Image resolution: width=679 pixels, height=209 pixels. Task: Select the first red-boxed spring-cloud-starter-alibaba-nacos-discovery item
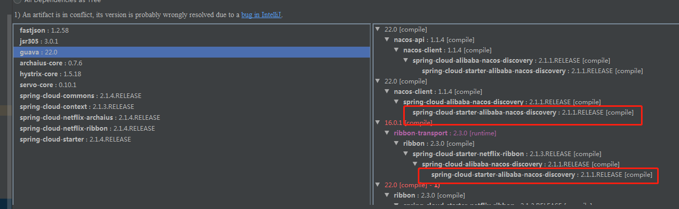(x=523, y=113)
